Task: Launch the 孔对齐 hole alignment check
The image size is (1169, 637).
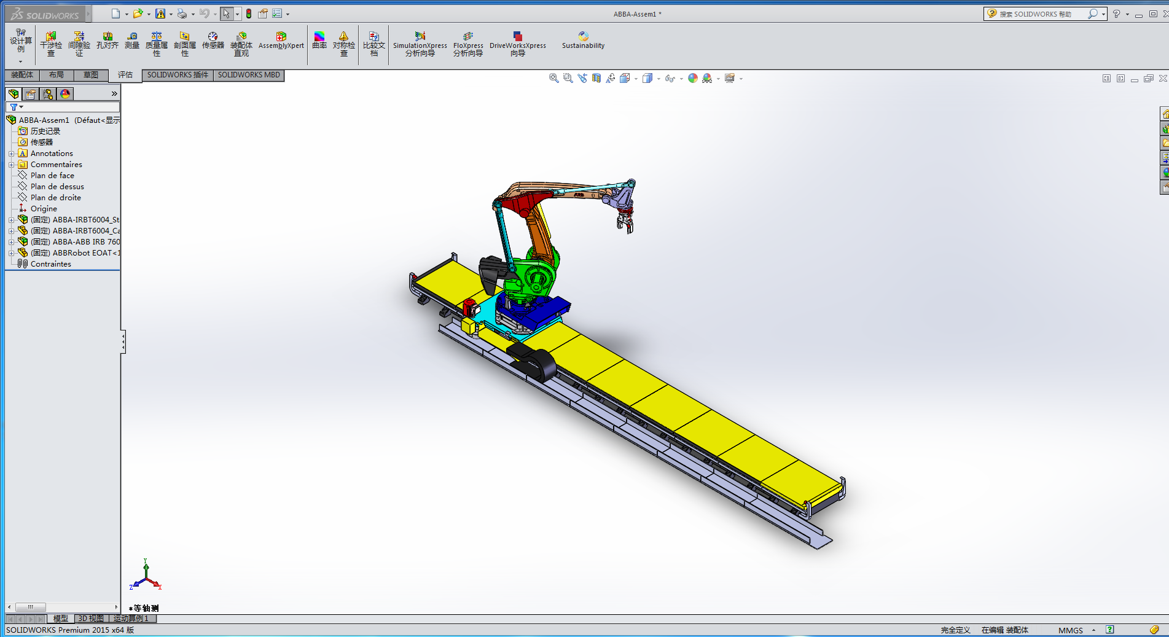Action: (x=108, y=41)
